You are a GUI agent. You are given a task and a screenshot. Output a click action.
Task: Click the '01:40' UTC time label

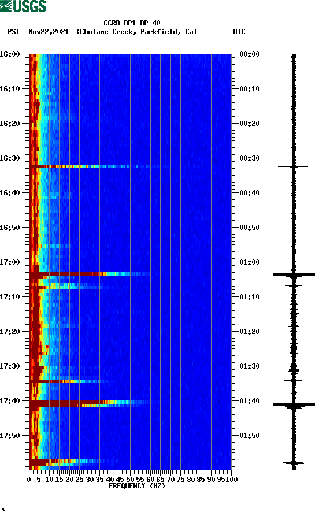coord(250,401)
